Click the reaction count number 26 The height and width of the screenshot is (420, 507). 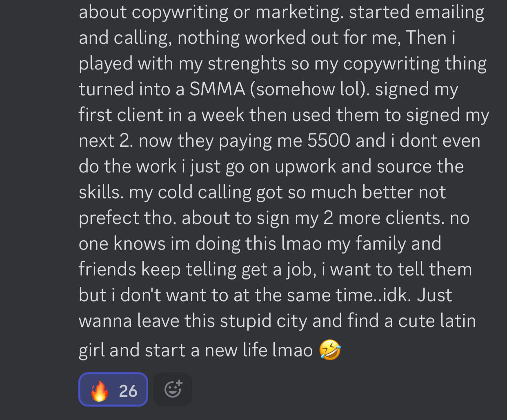click(128, 391)
